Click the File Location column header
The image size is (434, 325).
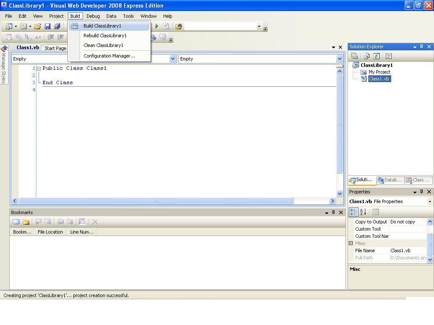click(50, 232)
